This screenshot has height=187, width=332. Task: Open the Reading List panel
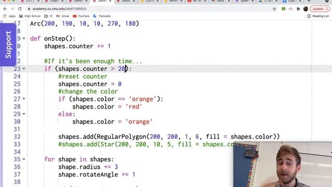[318, 16]
